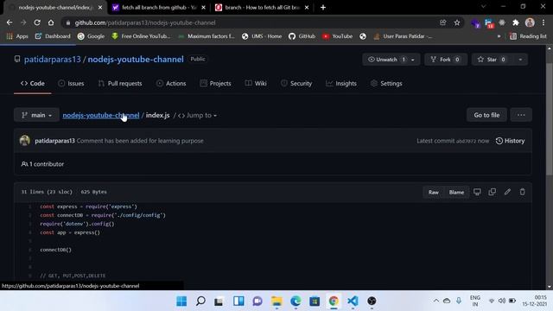Viewport: 553px width, 311px height.
Task: Open the Issues tab
Action: (71, 84)
